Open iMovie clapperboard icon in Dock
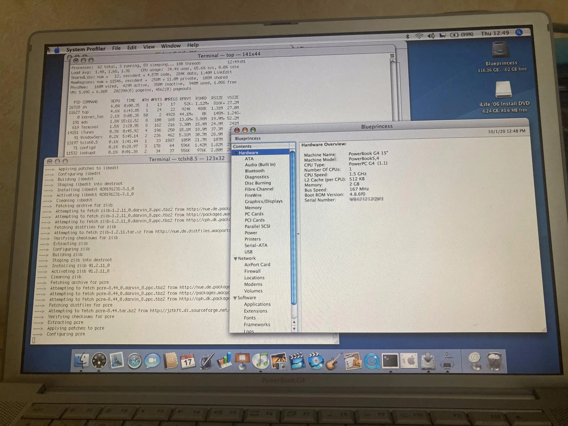Viewport: 568px width, 426px height. click(297, 361)
